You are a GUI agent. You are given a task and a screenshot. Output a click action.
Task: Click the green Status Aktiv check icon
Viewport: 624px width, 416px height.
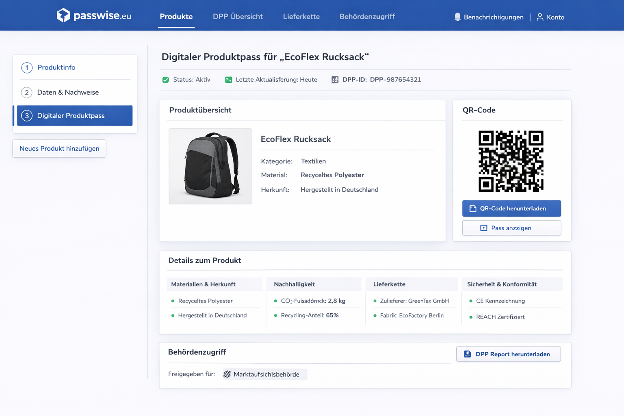click(x=166, y=80)
